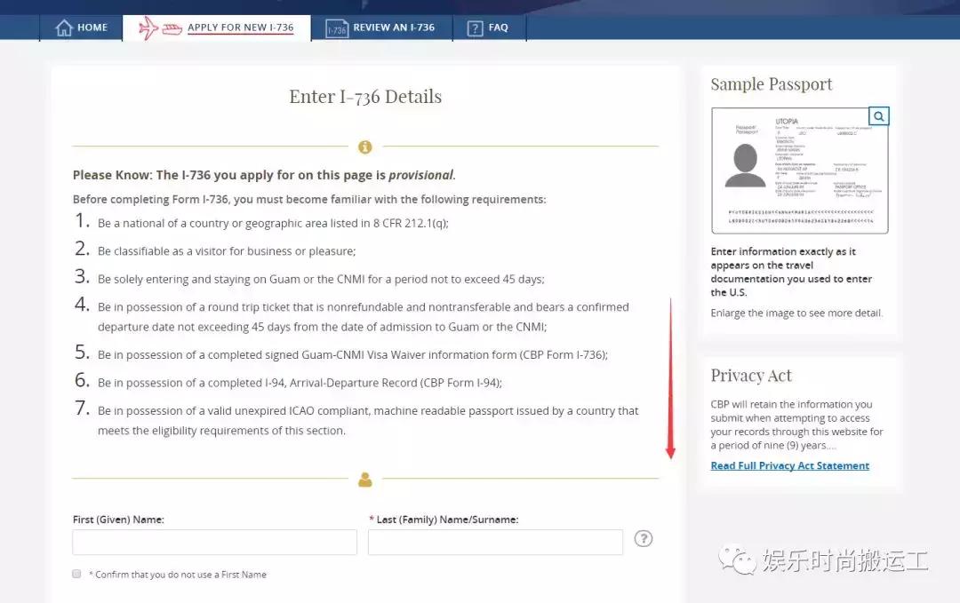Image resolution: width=960 pixels, height=603 pixels.
Task: Click the red airplane icon
Action: pyautogui.click(x=148, y=28)
